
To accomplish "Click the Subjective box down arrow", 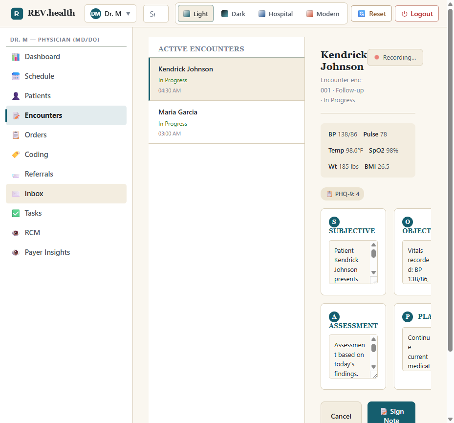I will click(373, 272).
